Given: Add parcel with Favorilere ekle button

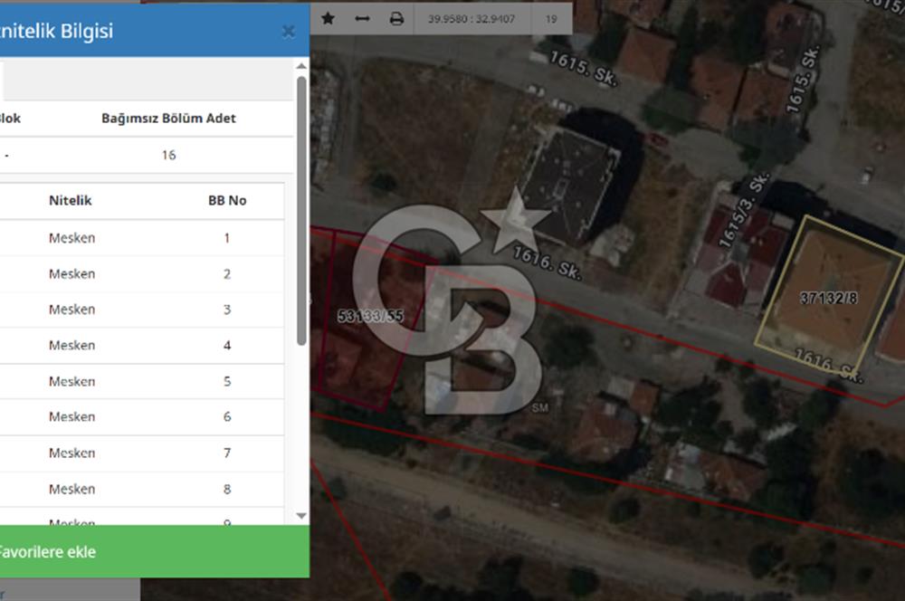Looking at the screenshot, I should (x=153, y=551).
